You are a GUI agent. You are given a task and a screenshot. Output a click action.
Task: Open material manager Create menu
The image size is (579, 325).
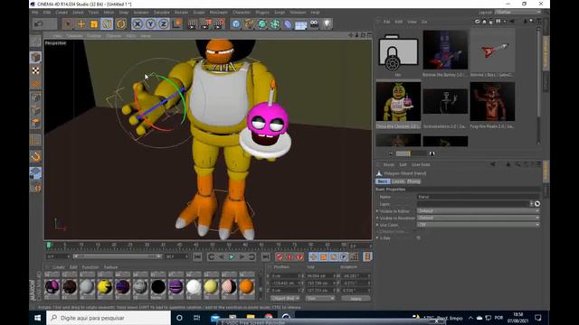[59, 267]
